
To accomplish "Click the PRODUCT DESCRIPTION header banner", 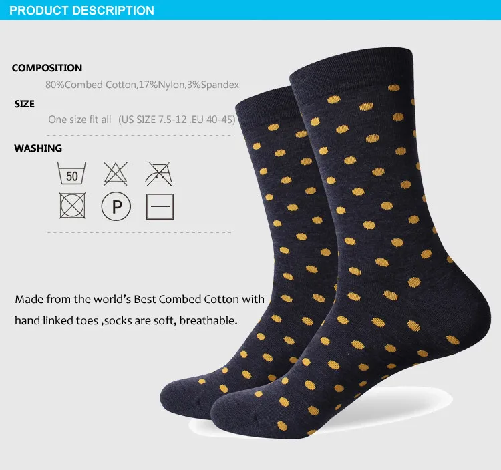I will 251,10.
